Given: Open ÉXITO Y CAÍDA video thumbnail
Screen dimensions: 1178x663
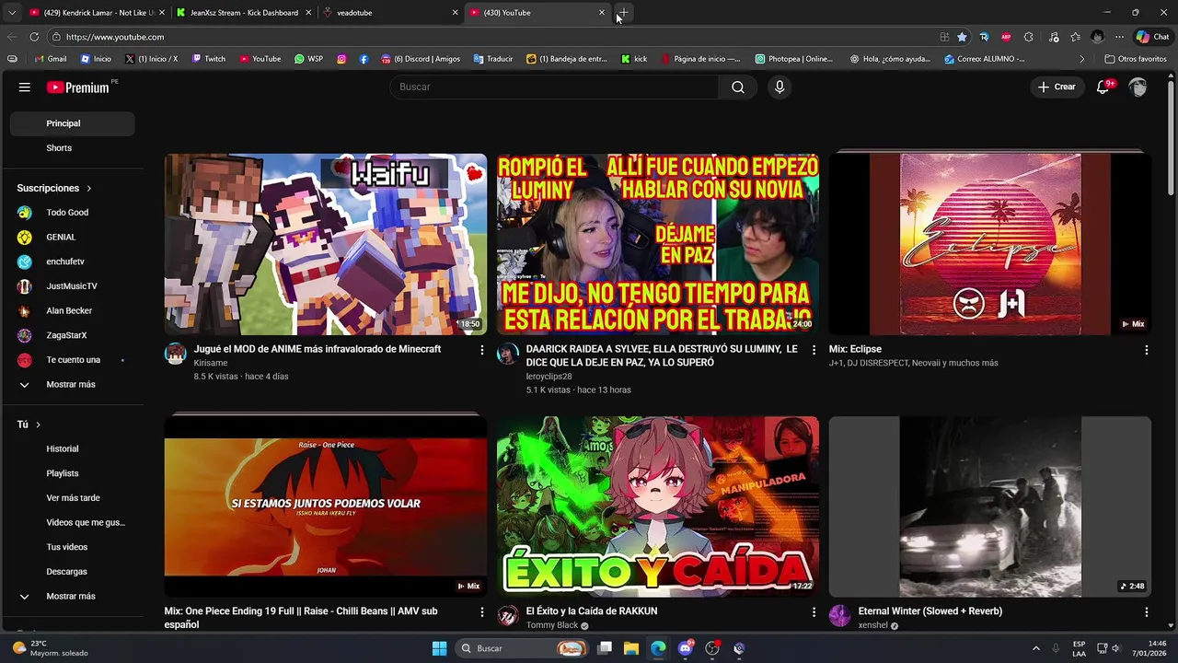Looking at the screenshot, I should (658, 506).
